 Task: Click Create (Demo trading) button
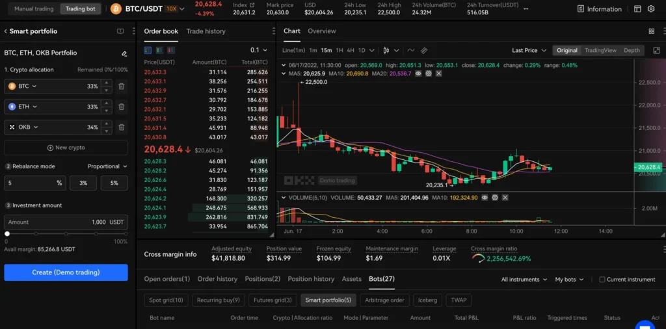66,272
